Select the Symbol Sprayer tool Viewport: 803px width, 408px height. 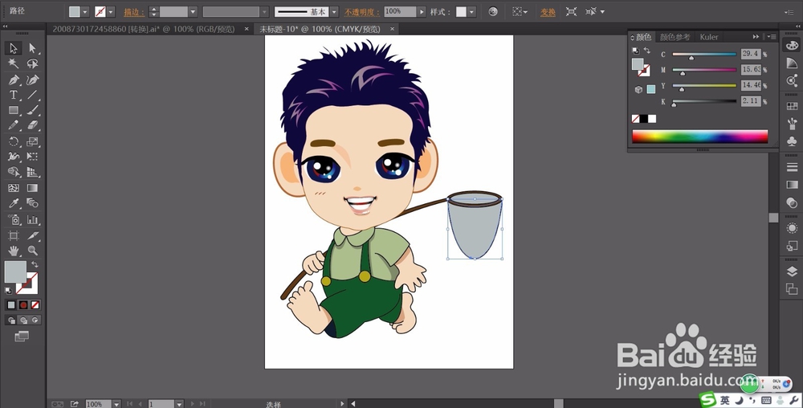pos(14,219)
